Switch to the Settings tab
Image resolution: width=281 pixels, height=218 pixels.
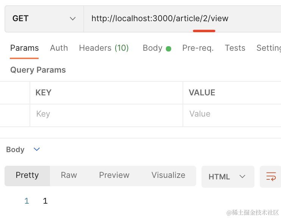click(x=268, y=48)
